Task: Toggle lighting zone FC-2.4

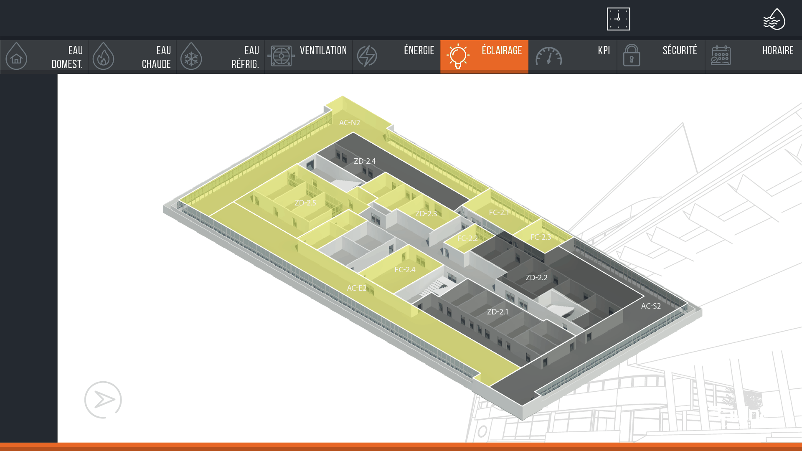Action: [405, 270]
